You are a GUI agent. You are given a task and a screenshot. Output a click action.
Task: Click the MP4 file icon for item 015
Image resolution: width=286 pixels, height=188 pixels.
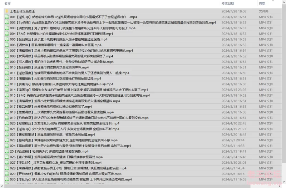(x=7, y=95)
